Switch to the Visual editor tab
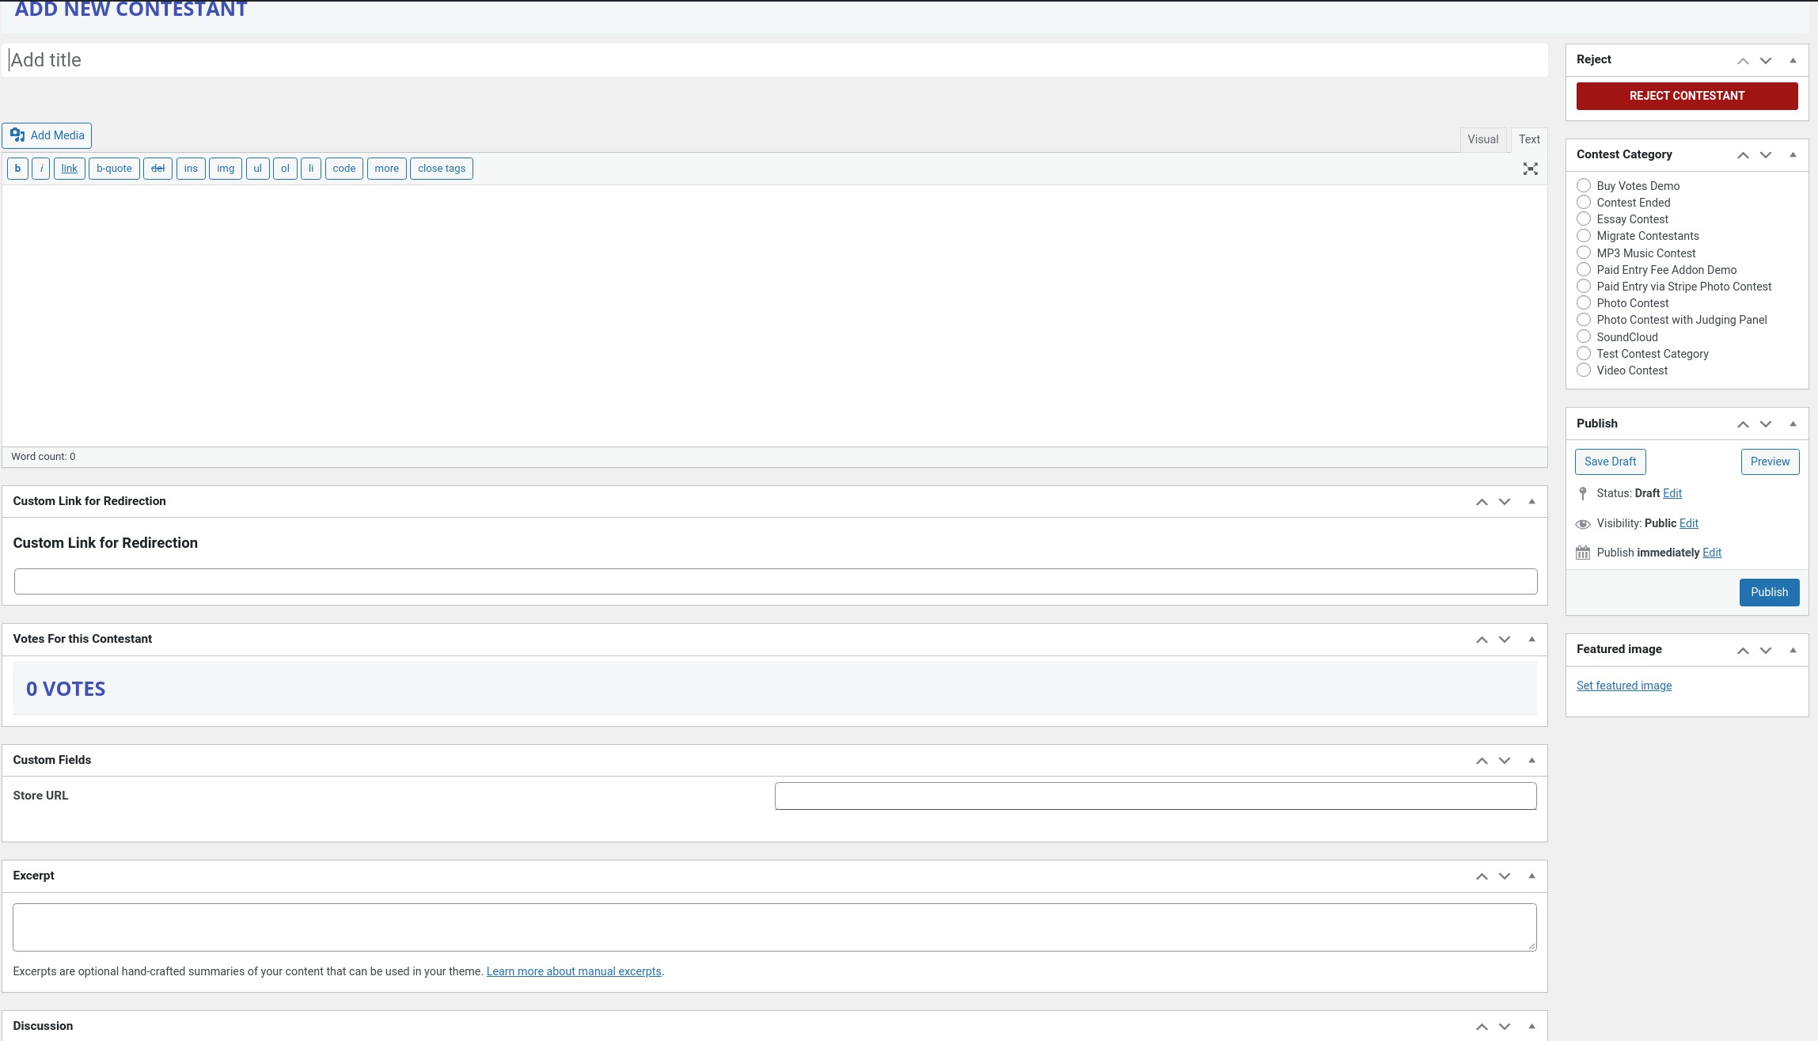 [1482, 139]
